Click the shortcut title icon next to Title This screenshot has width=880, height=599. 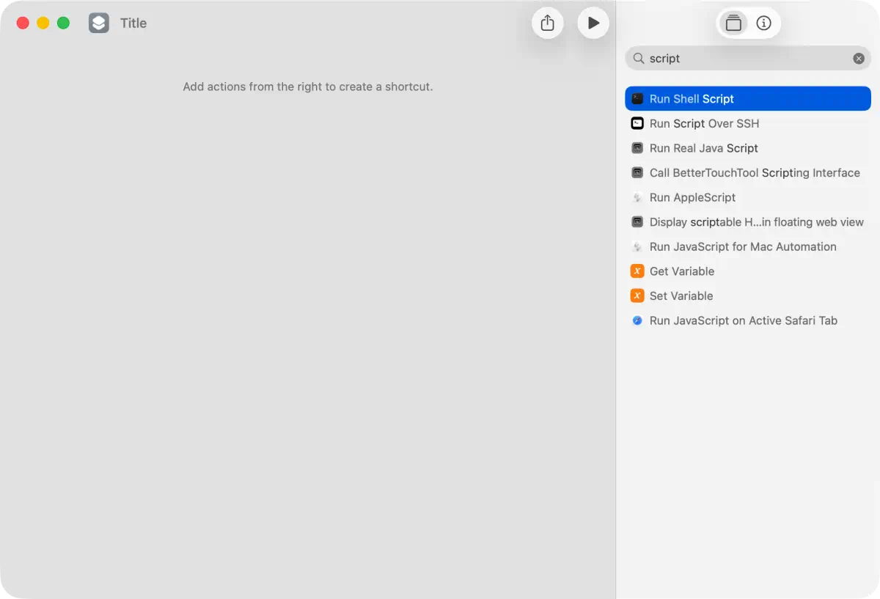[x=99, y=23]
